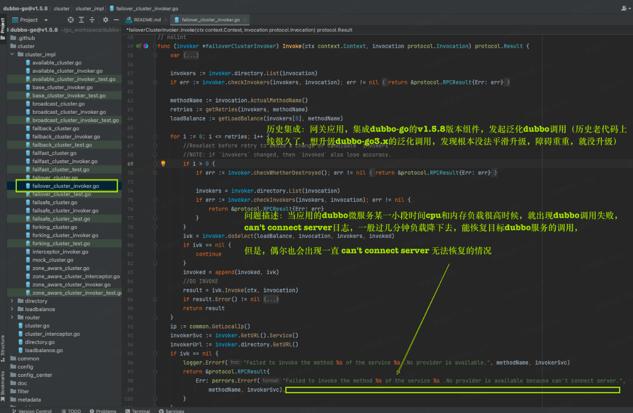Click failover_cluster_invoker.go in navigation bar

[144, 8]
